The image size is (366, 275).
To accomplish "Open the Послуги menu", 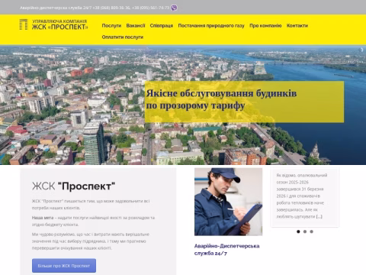I will 111,26.
